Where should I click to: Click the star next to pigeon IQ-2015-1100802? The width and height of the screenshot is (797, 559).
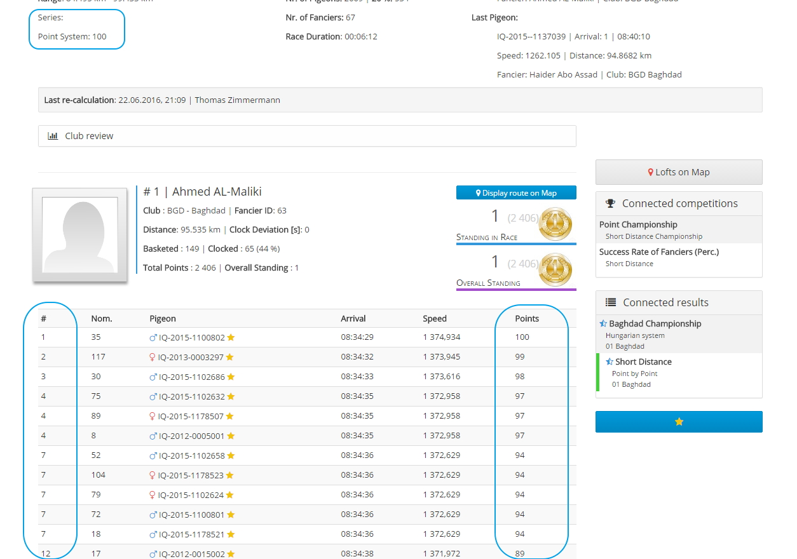click(x=231, y=338)
